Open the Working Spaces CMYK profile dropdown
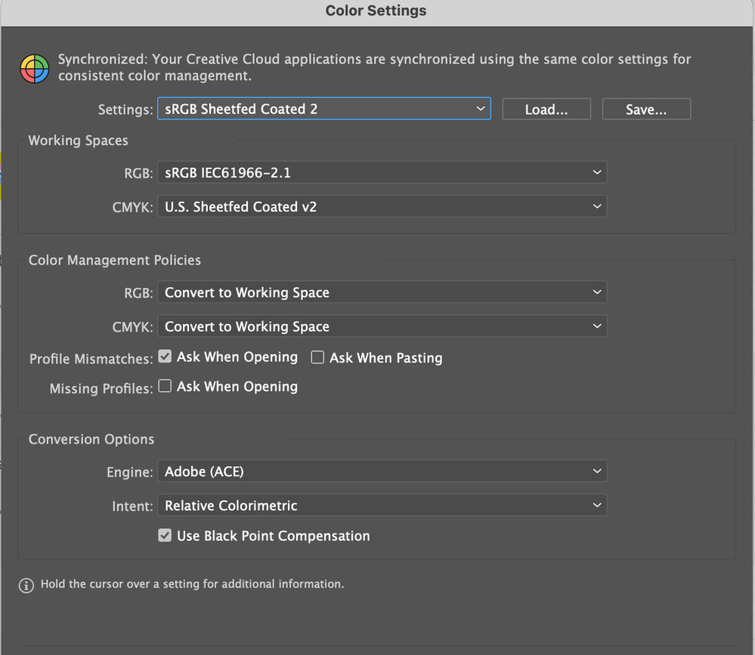755x655 pixels. (x=382, y=206)
